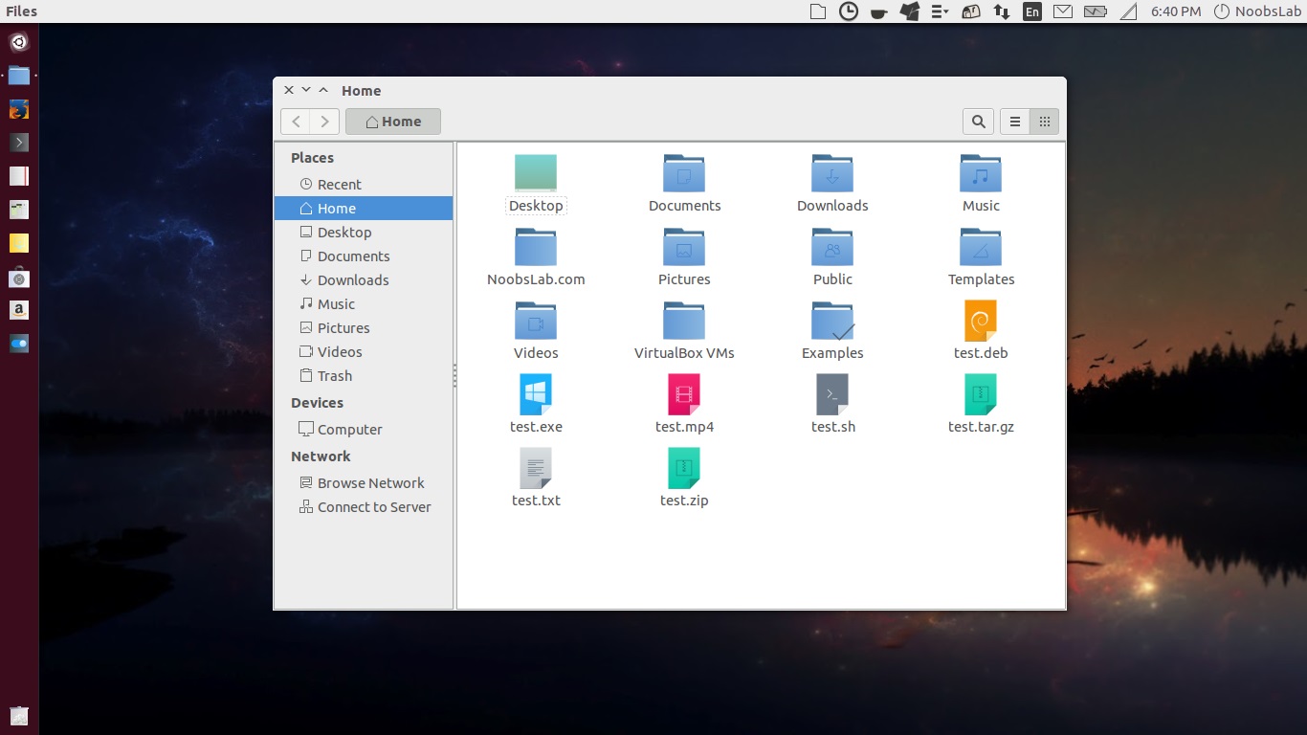Select the test.tar.gz archive icon
1307x735 pixels.
980,394
